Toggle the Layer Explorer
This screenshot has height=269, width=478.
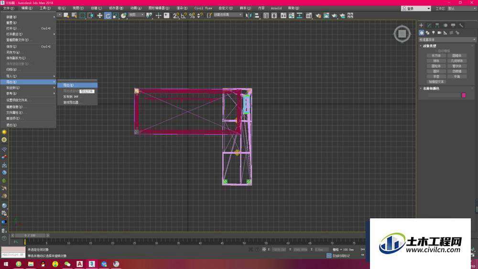(x=274, y=16)
